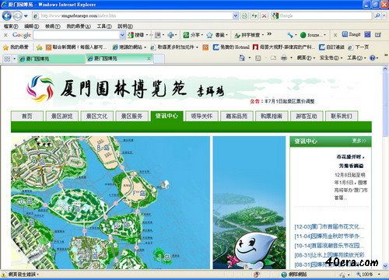Click the 景区服务 site navigation tab
The image size is (389, 280).
tap(131, 116)
